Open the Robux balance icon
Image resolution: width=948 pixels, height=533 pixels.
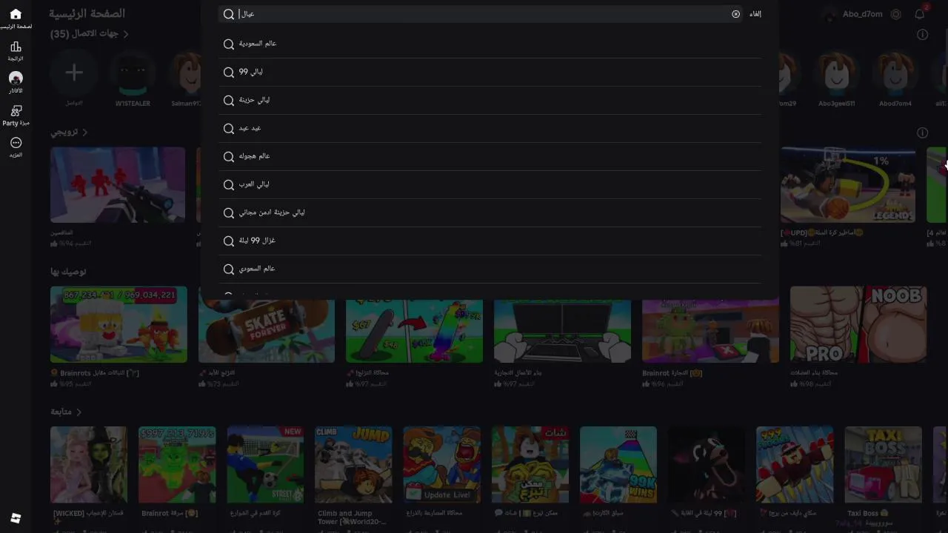point(896,14)
